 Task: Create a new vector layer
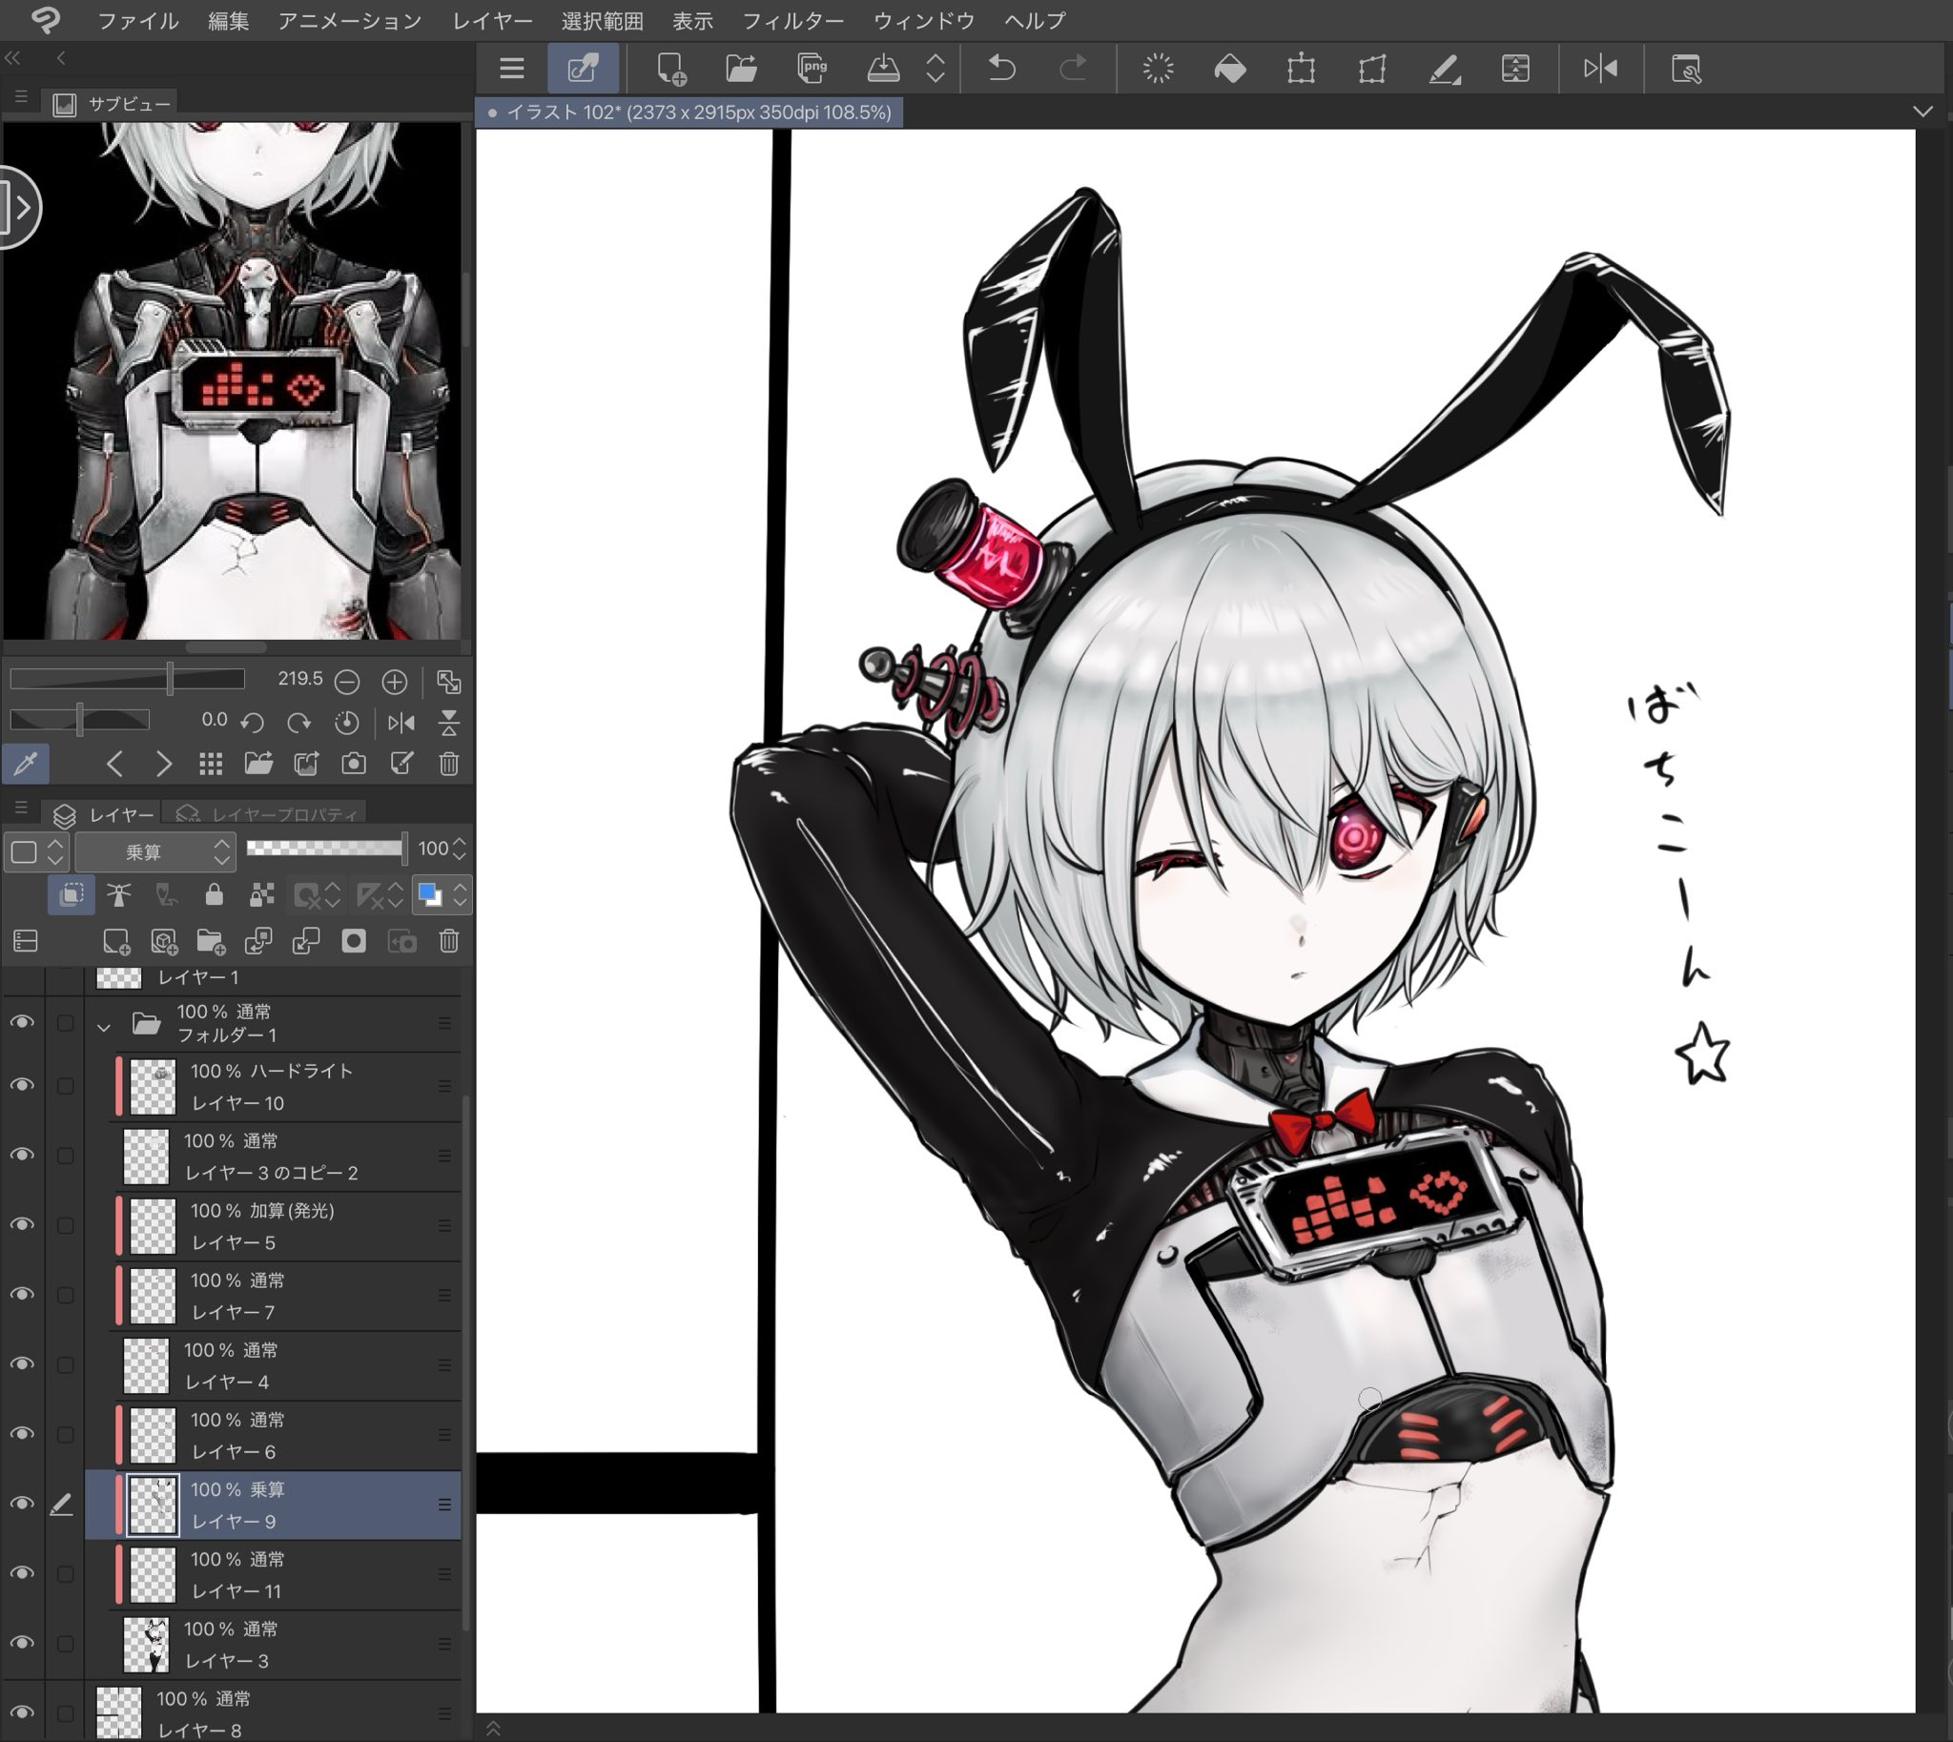tap(164, 942)
